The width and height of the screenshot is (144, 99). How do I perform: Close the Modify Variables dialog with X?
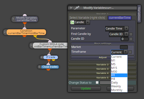(71, 8)
